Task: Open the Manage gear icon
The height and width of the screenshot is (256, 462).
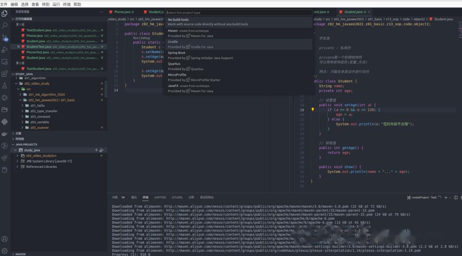Action: [x=4, y=251]
